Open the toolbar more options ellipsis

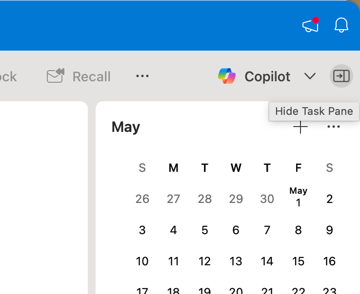click(x=142, y=76)
